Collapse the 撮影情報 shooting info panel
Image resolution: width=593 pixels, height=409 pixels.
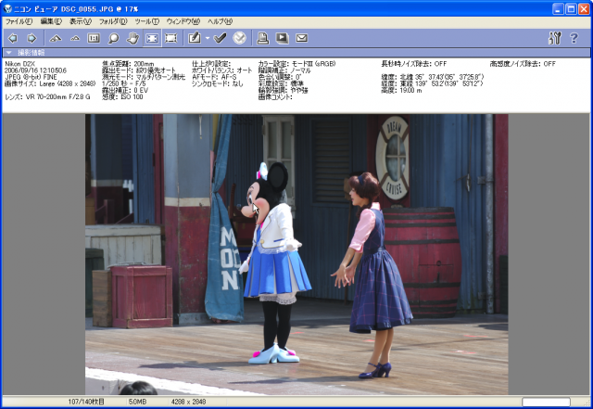click(8, 53)
